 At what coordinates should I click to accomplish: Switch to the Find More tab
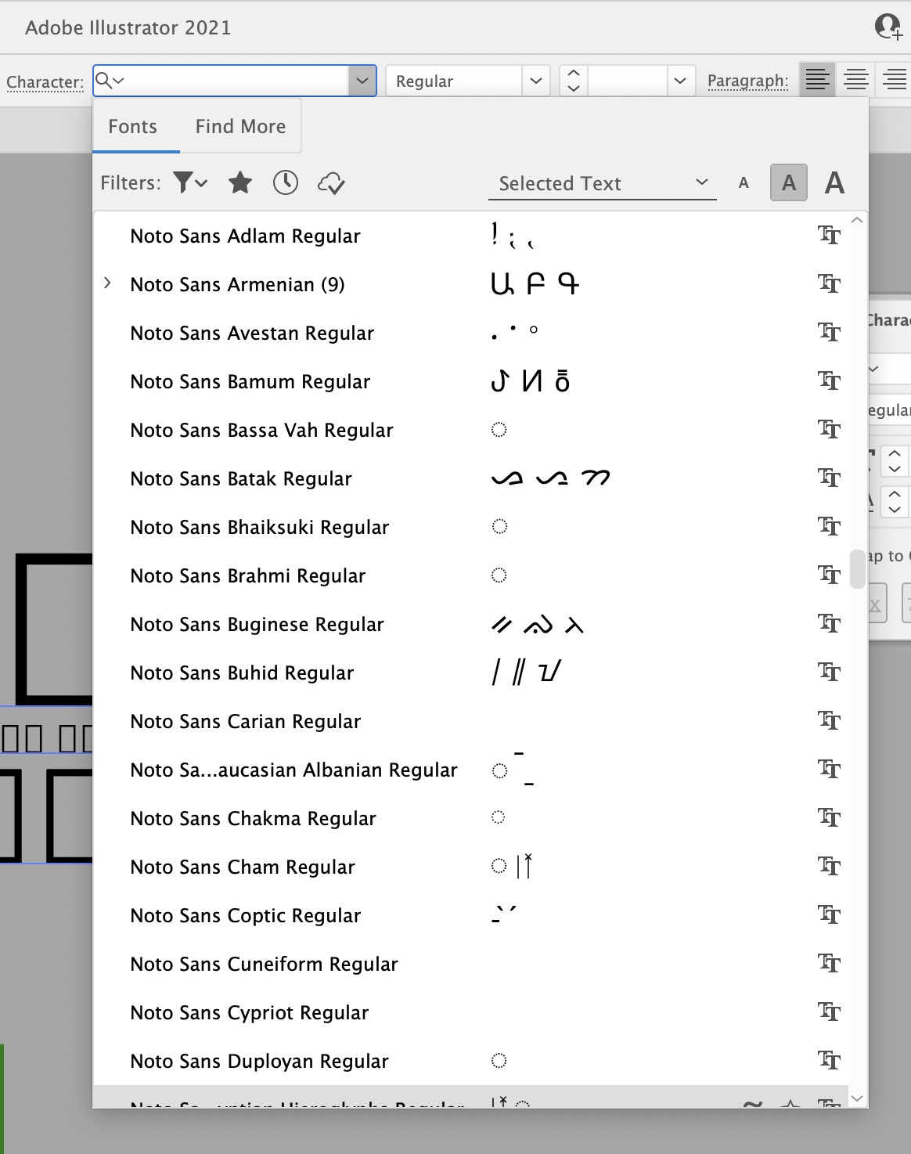(x=240, y=126)
